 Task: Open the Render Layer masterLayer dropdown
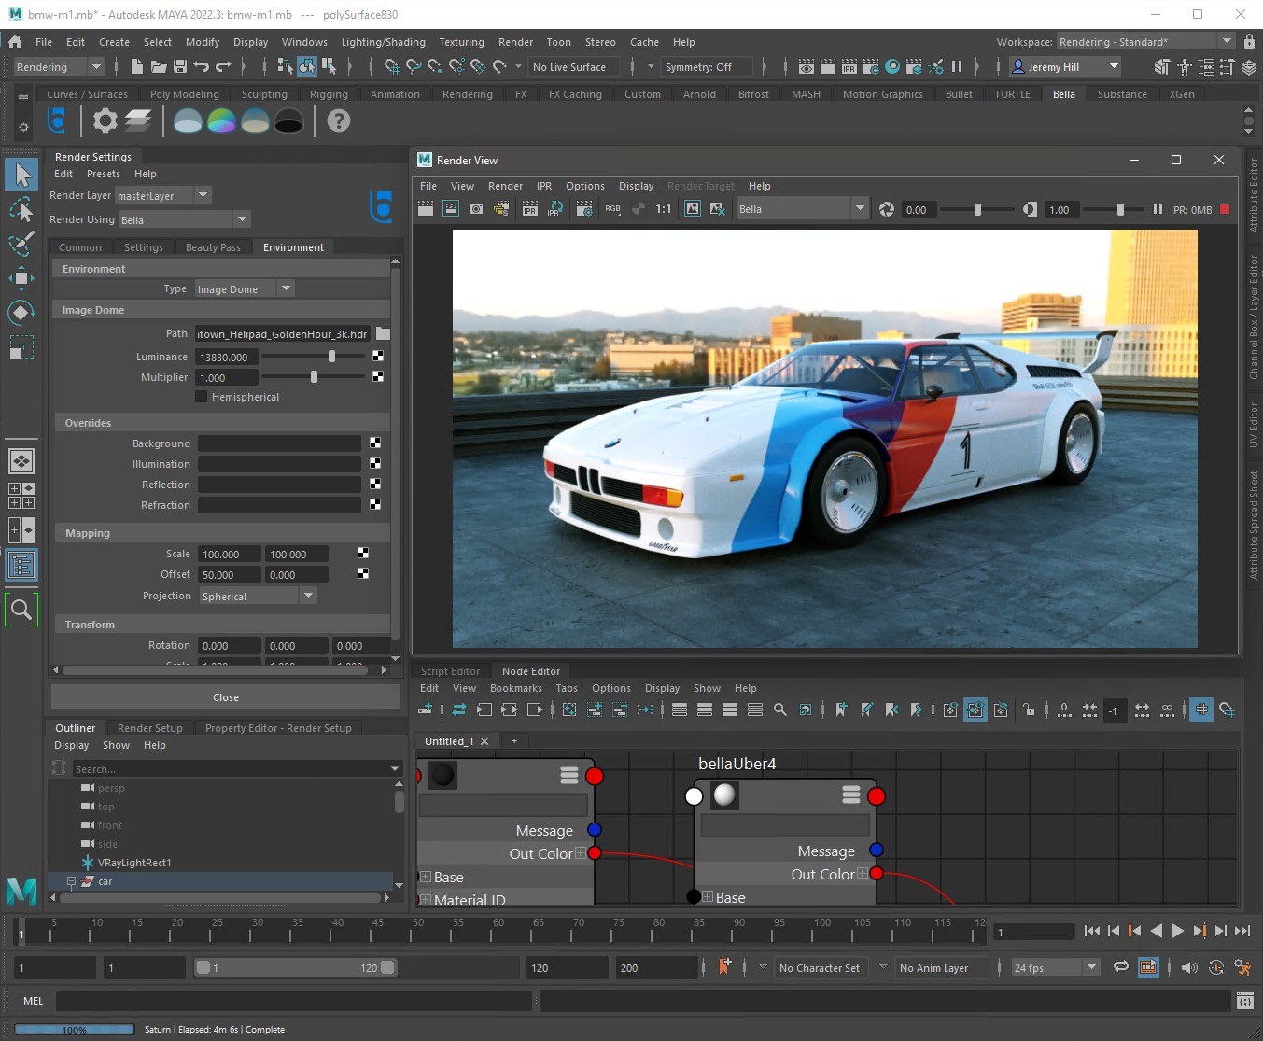[163, 195]
